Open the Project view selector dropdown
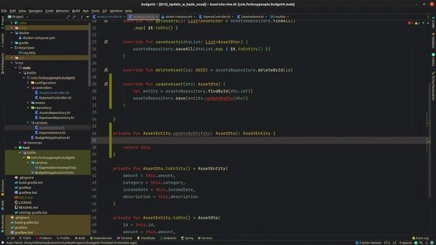Screen dimensions: 436x245 18,17
